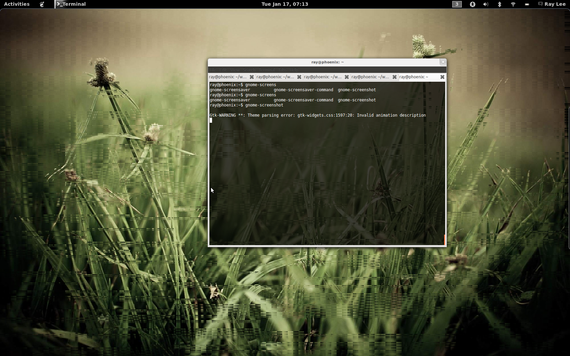
Task: Open the Ray Lee user menu
Action: pos(552,4)
